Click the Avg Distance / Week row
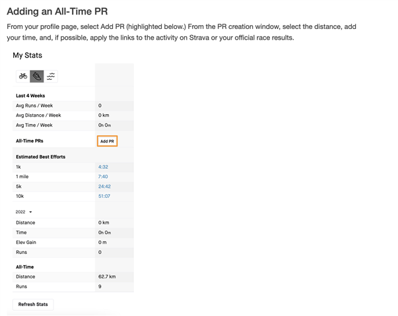This screenshot has height=316, width=398. (73, 115)
